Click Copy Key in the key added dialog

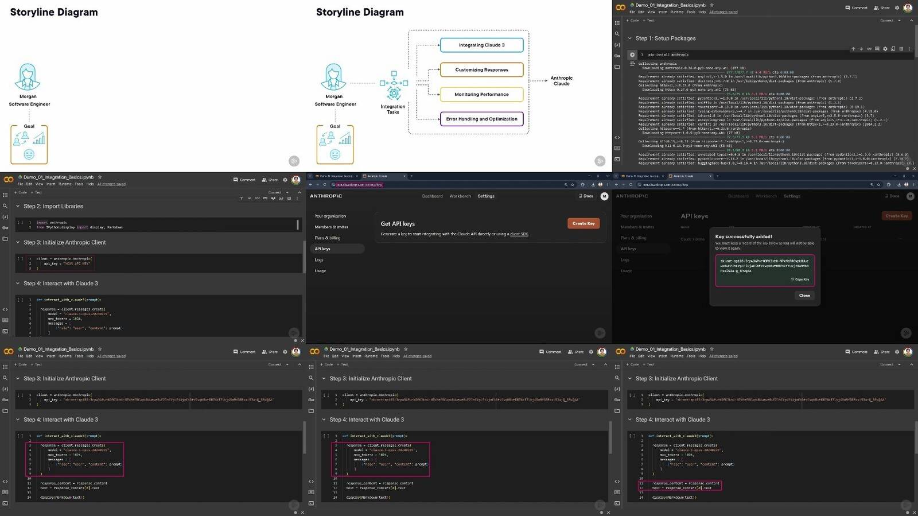pyautogui.click(x=800, y=280)
